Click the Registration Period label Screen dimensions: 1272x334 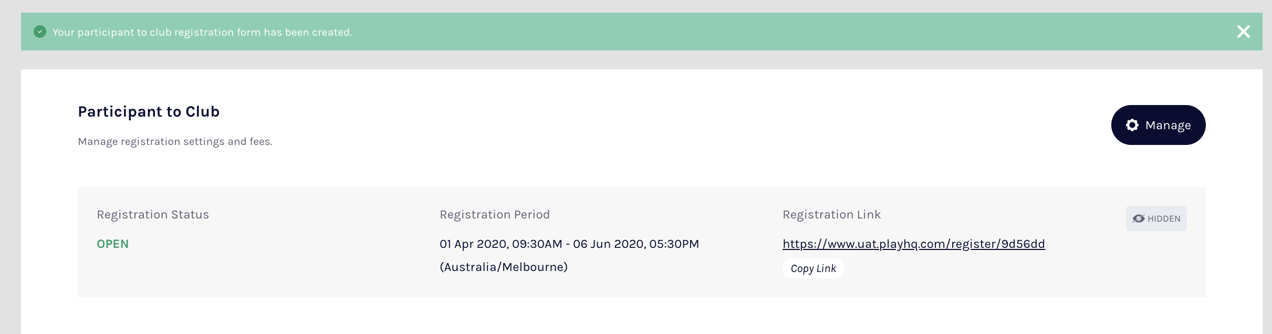[494, 215]
